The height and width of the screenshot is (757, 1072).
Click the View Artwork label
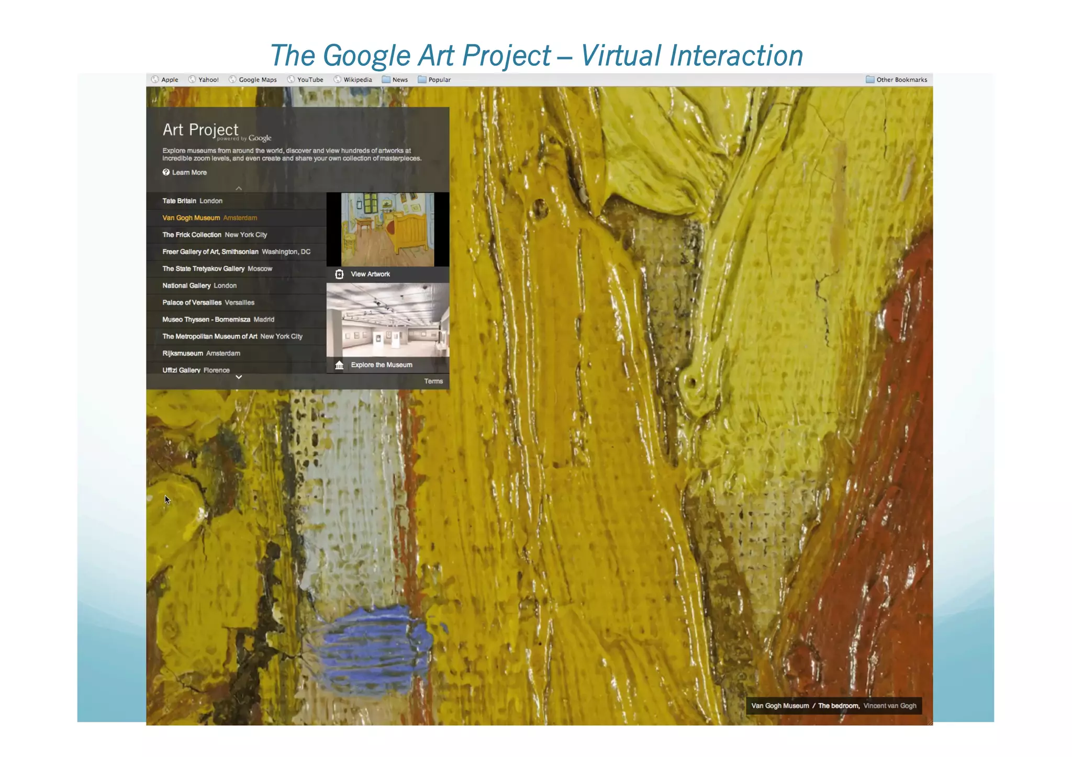click(370, 274)
